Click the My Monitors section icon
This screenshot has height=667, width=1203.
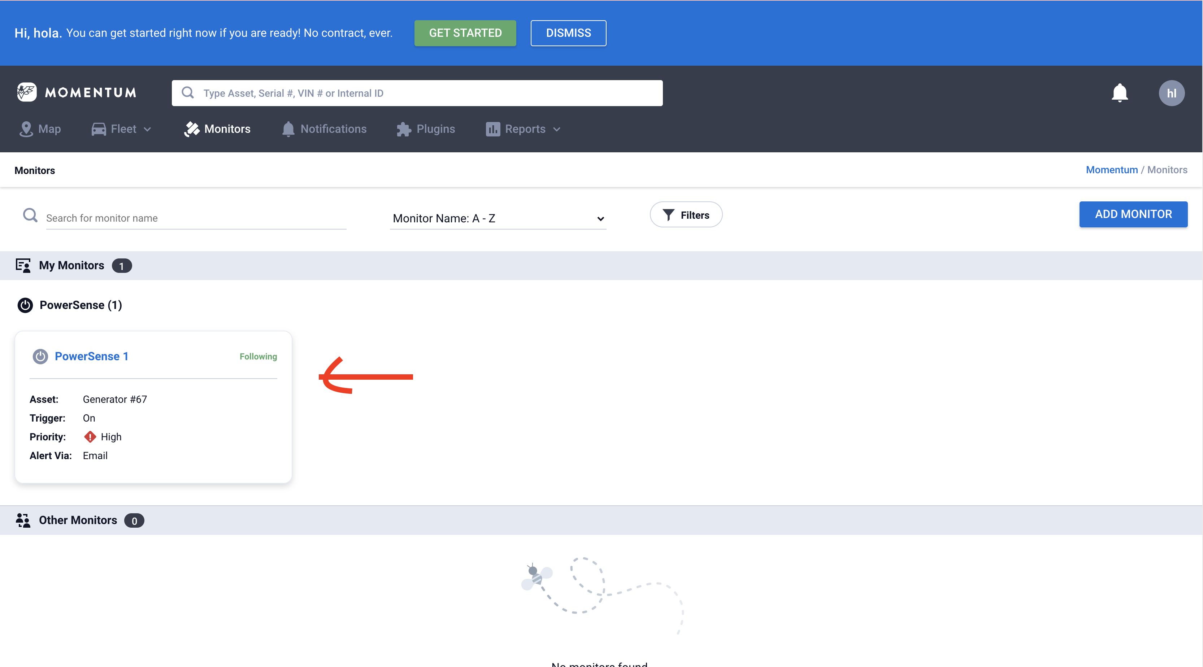pyautogui.click(x=23, y=266)
